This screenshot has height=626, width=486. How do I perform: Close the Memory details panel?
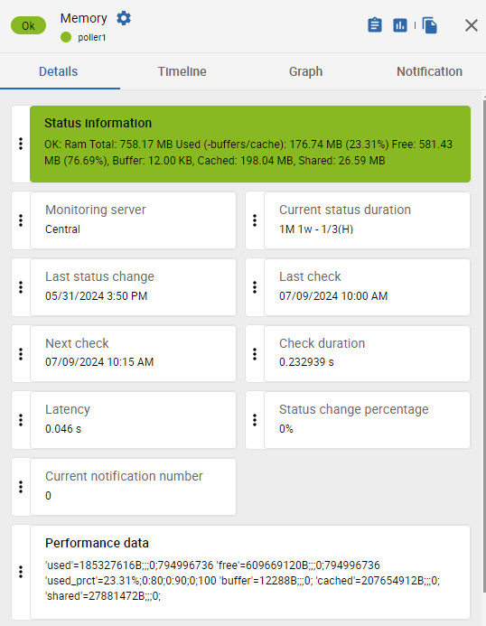pyautogui.click(x=472, y=25)
